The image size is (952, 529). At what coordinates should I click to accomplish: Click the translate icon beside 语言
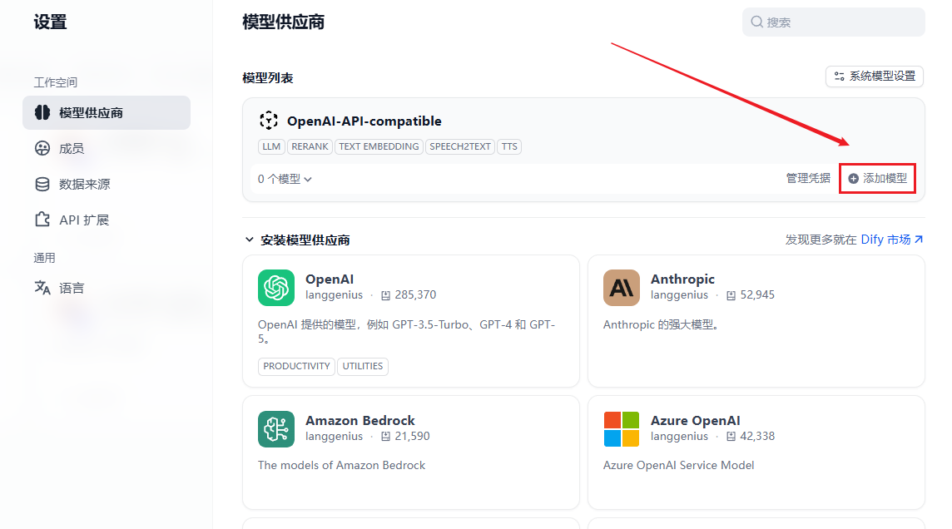(x=42, y=288)
